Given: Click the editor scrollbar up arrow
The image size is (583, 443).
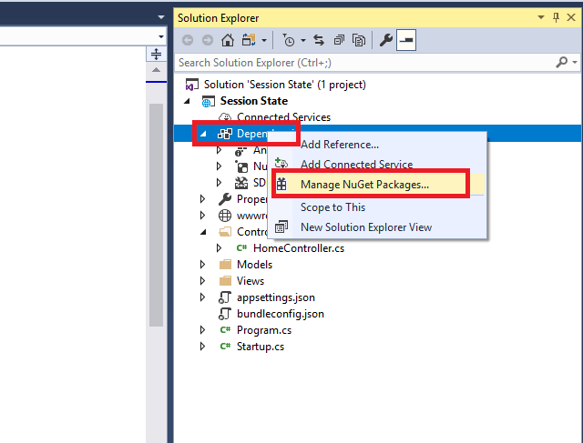Looking at the screenshot, I should [x=156, y=70].
